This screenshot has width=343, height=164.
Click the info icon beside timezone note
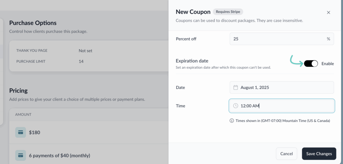tap(232, 121)
